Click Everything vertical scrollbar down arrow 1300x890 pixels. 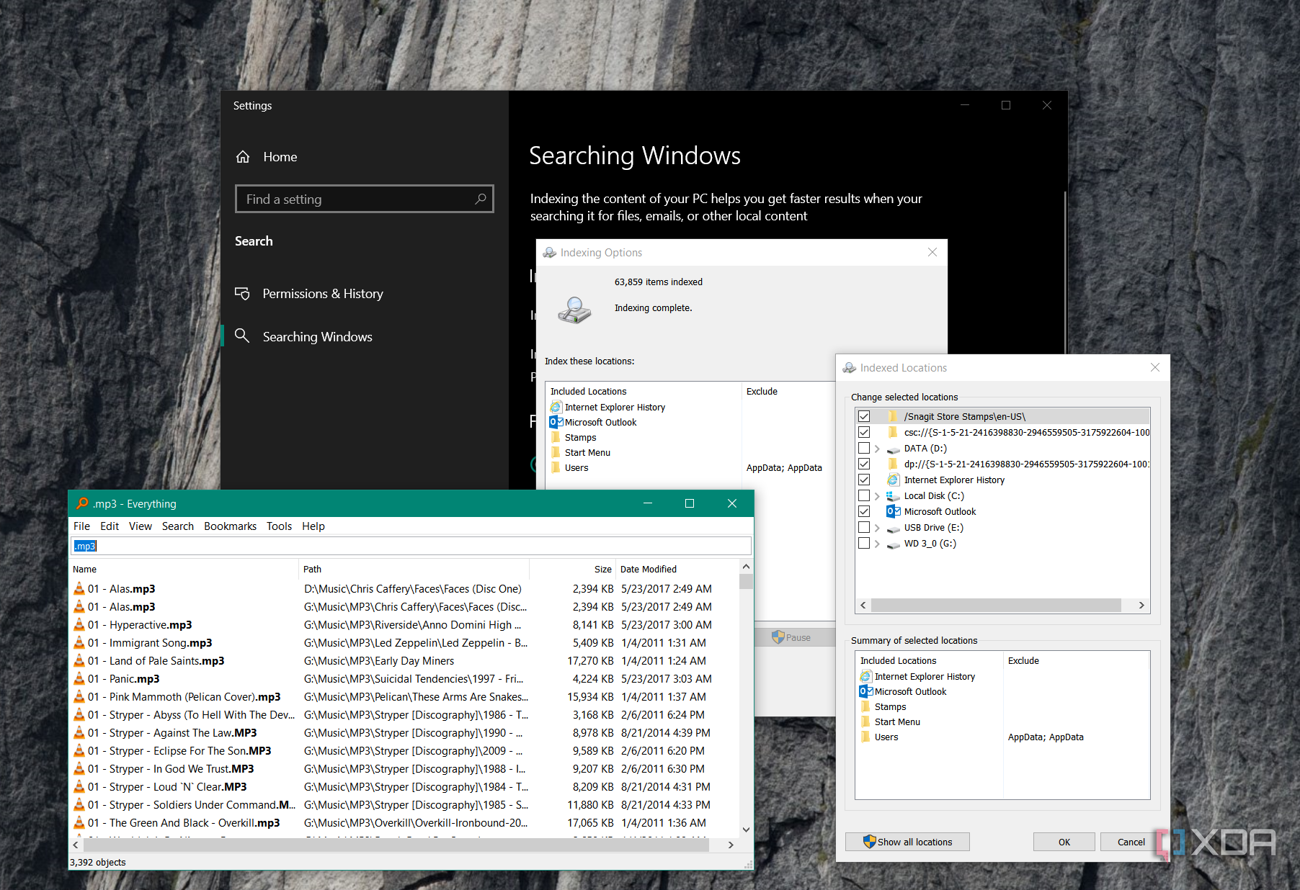[x=746, y=830]
